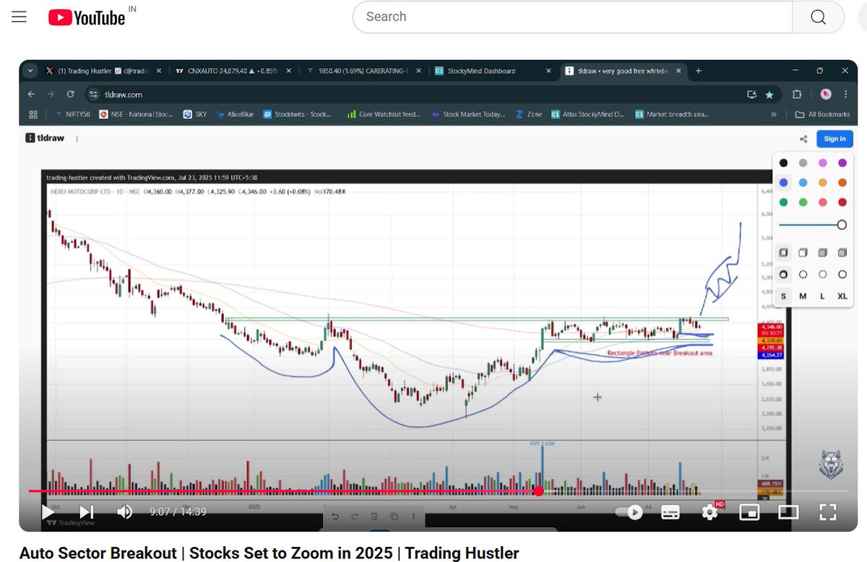This screenshot has width=867, height=562.
Task: Switch to theater mode
Action: click(x=788, y=512)
